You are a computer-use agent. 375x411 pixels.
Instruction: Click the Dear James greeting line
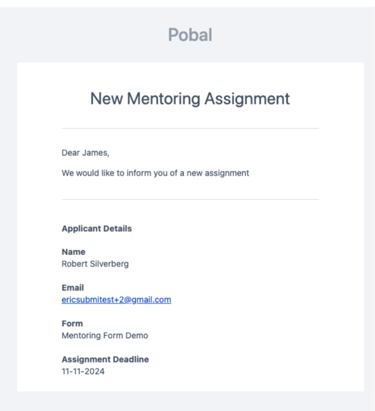pyautogui.click(x=86, y=152)
